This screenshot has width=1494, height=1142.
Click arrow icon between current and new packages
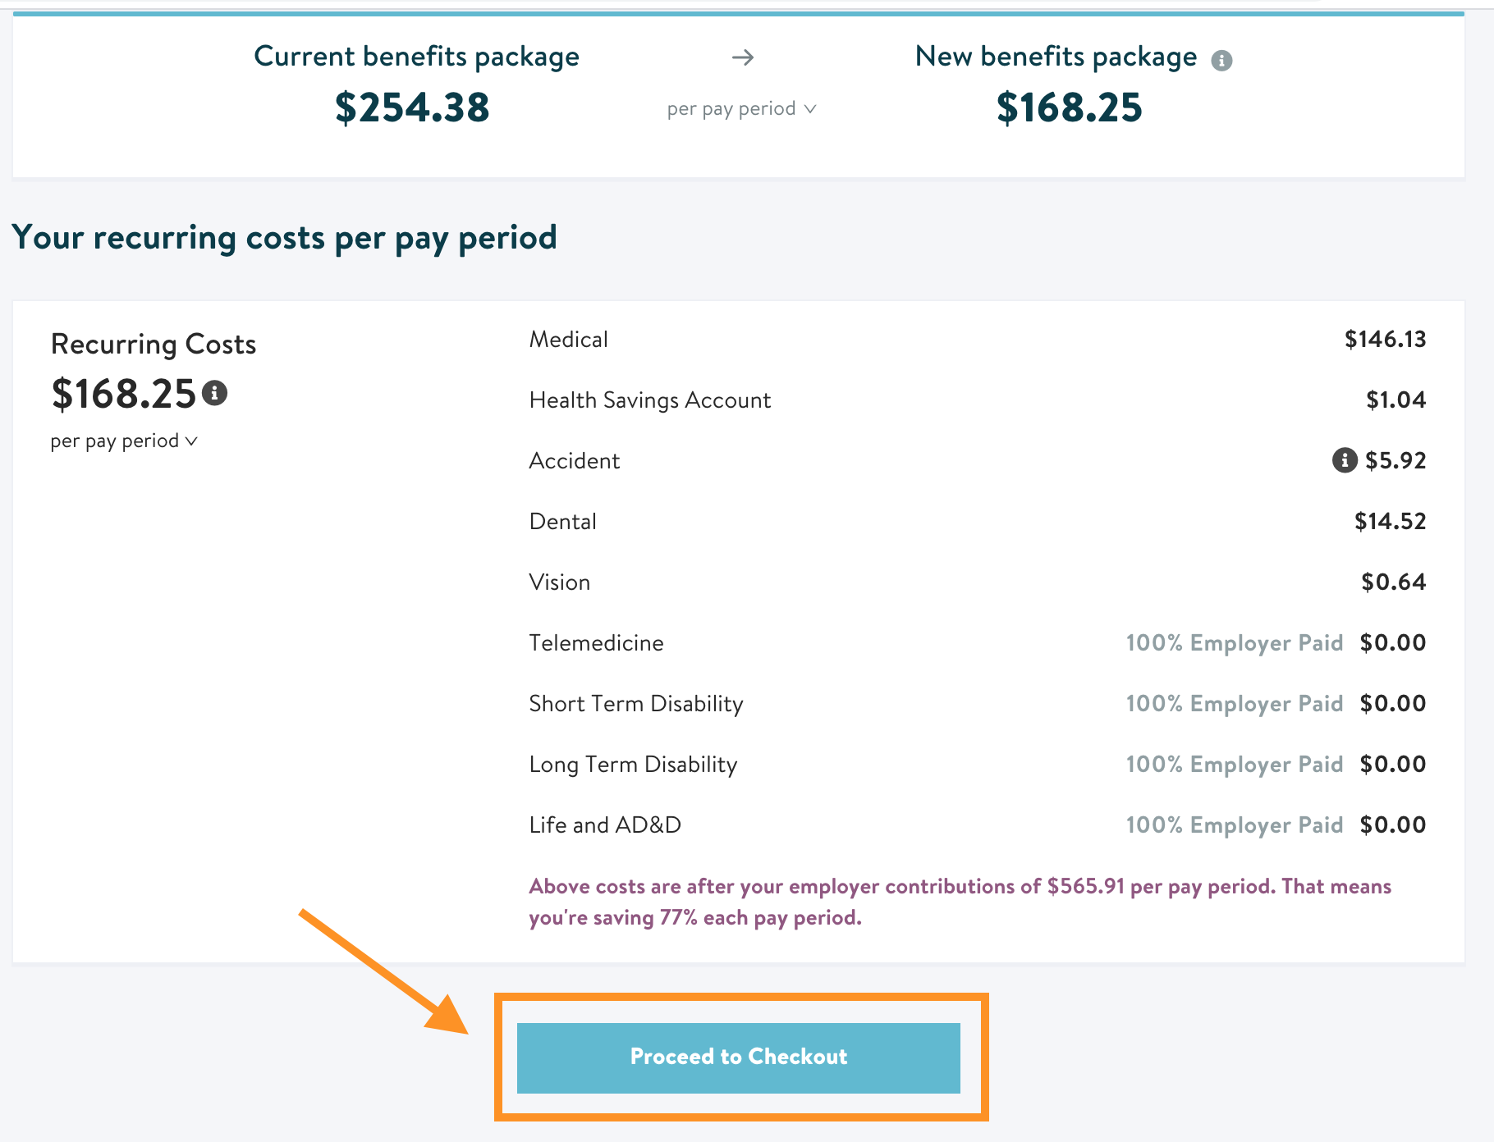point(743,57)
